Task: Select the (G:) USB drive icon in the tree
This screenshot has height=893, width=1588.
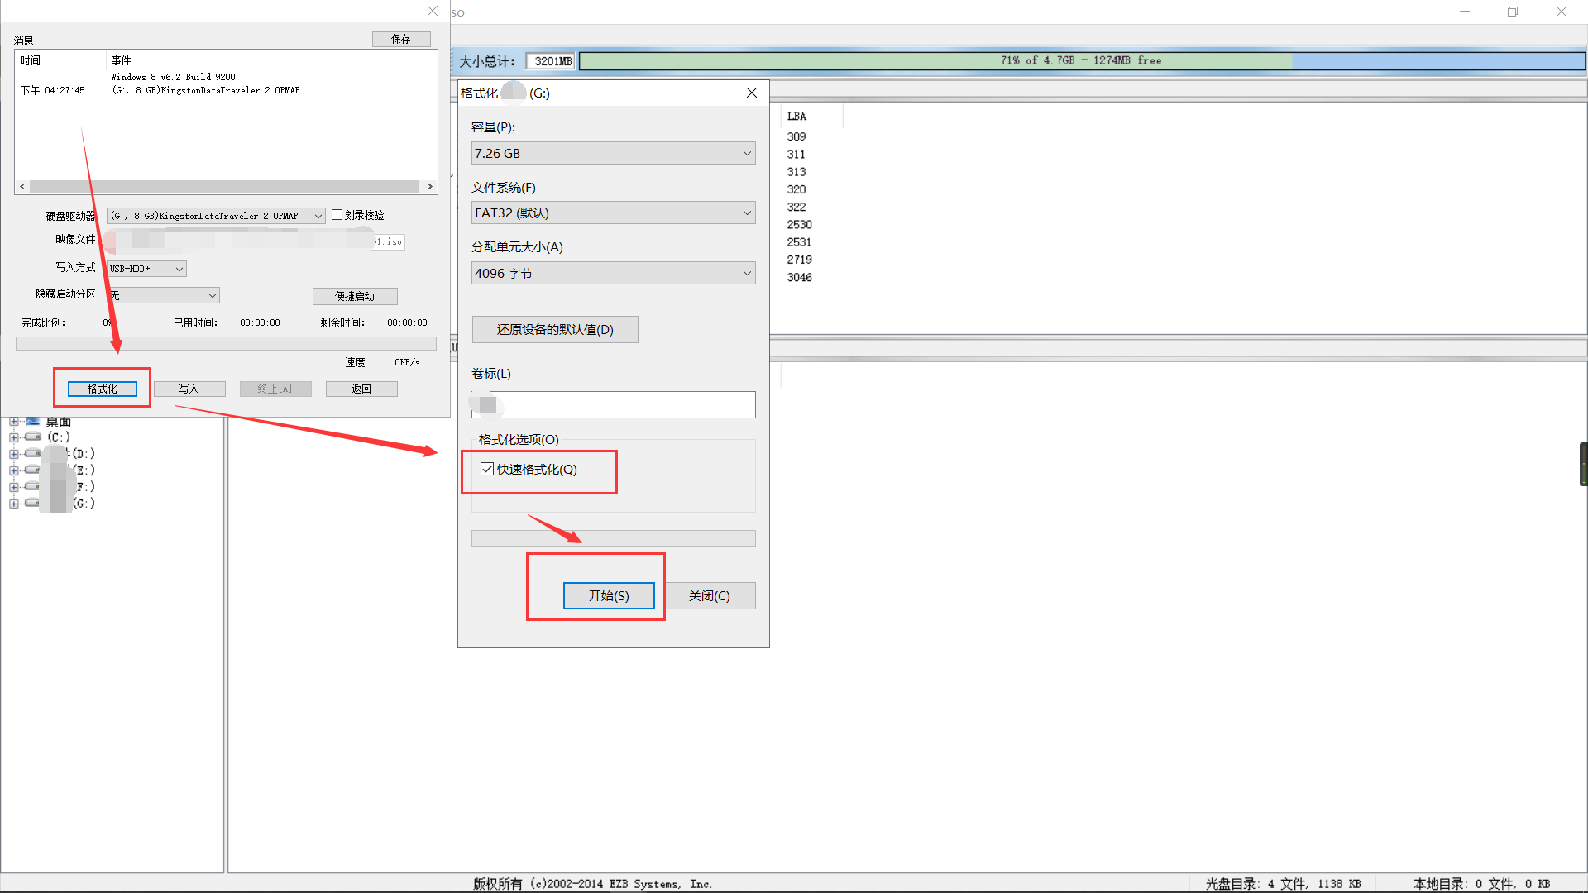Action: tap(31, 503)
